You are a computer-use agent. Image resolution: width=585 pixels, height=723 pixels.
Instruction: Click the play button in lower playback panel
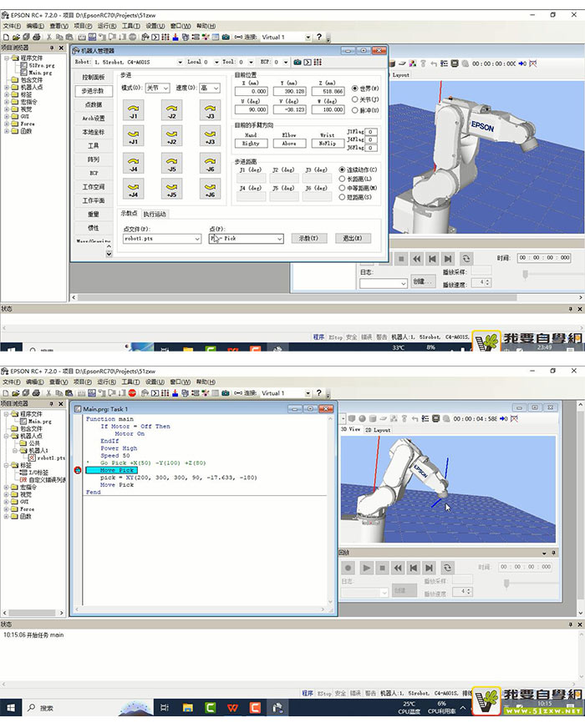[366, 568]
